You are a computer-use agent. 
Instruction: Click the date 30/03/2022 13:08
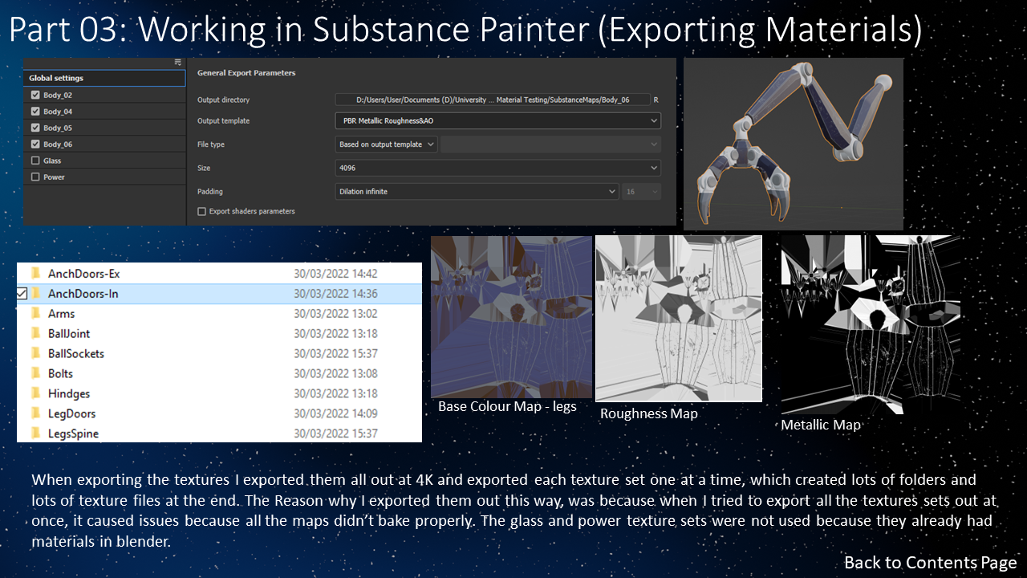[335, 373]
